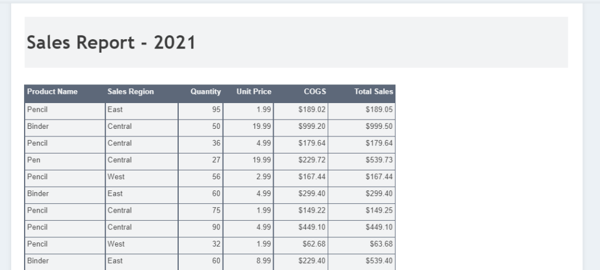Image resolution: width=600 pixels, height=270 pixels.
Task: Select the $62.68 COGS cell
Action: tap(314, 244)
